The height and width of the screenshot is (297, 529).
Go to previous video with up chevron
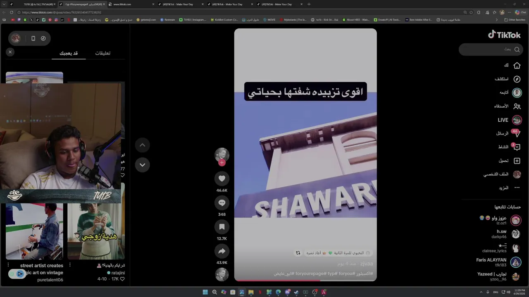142,145
